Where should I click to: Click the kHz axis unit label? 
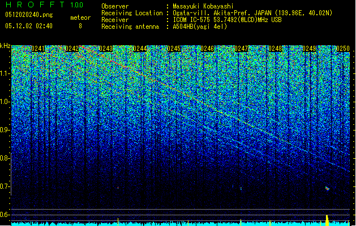point(5,46)
